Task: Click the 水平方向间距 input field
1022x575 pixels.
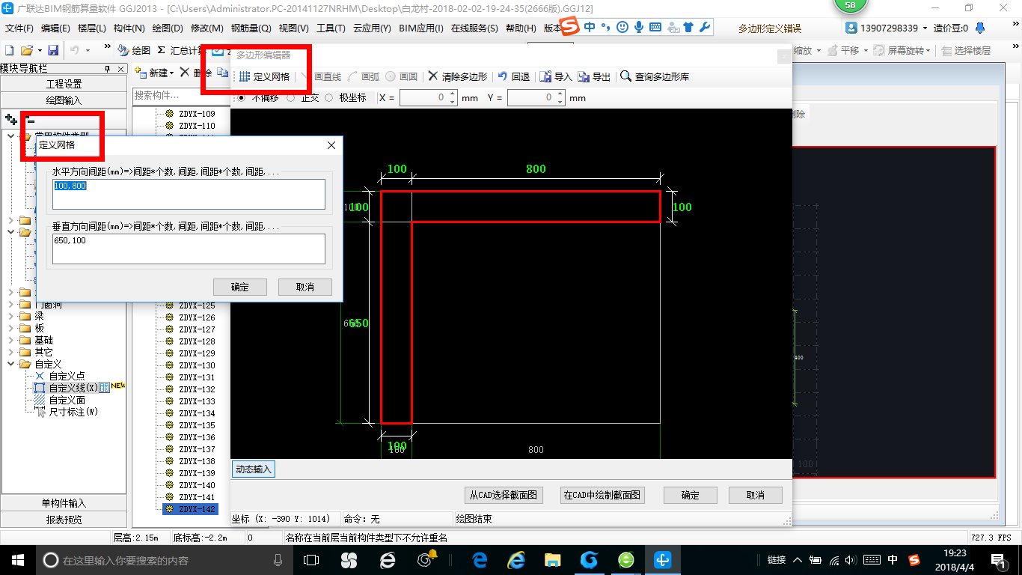Action: point(189,194)
